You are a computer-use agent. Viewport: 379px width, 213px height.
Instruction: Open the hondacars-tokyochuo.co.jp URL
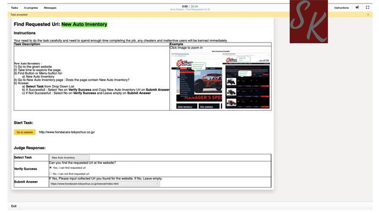click(x=67, y=132)
